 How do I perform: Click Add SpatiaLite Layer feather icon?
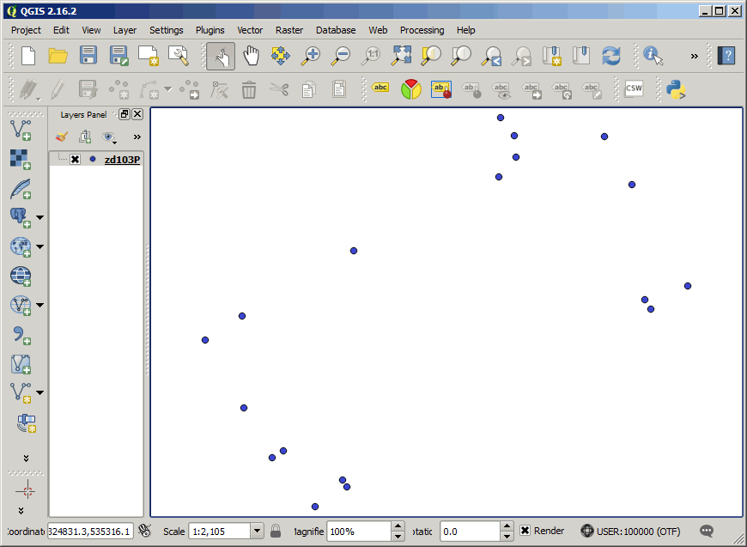[x=21, y=189]
